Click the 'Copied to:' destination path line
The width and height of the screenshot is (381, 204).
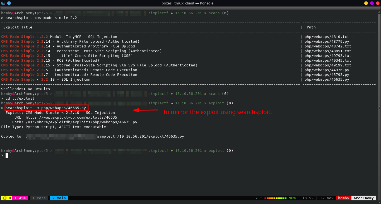point(93,136)
